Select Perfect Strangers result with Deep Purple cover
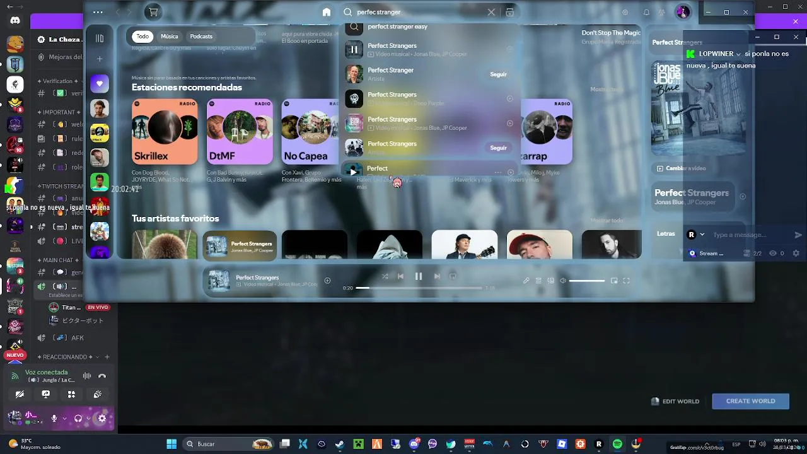 tap(429, 98)
